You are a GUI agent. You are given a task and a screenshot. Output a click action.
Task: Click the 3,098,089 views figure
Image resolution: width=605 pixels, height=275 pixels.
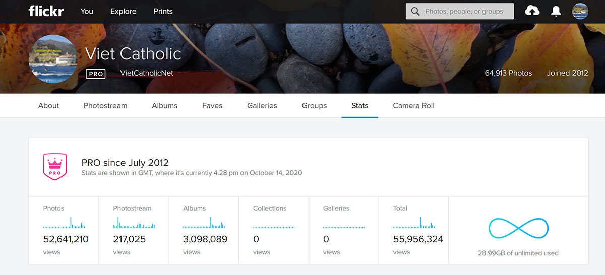pos(206,239)
